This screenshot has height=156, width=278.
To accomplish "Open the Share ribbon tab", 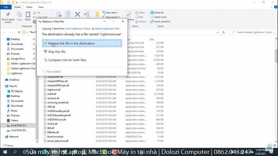I will point(30,7).
